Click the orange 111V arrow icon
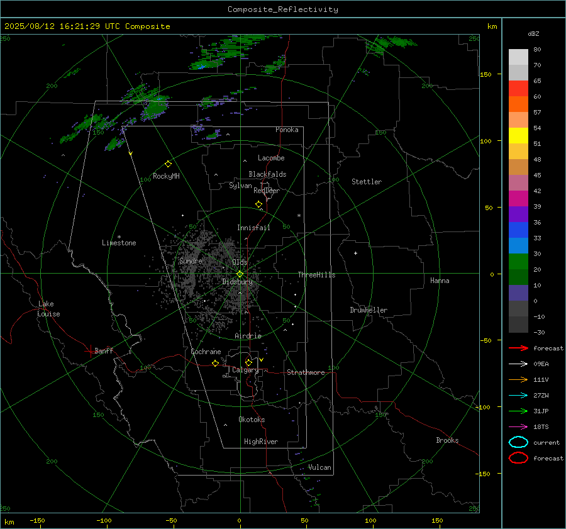 518,379
